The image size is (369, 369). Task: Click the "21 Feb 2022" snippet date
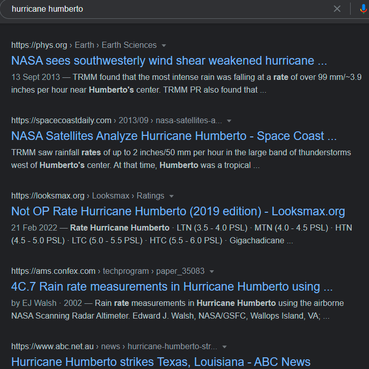(34, 228)
